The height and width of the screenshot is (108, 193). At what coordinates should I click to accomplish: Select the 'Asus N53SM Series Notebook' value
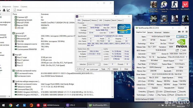52,76
